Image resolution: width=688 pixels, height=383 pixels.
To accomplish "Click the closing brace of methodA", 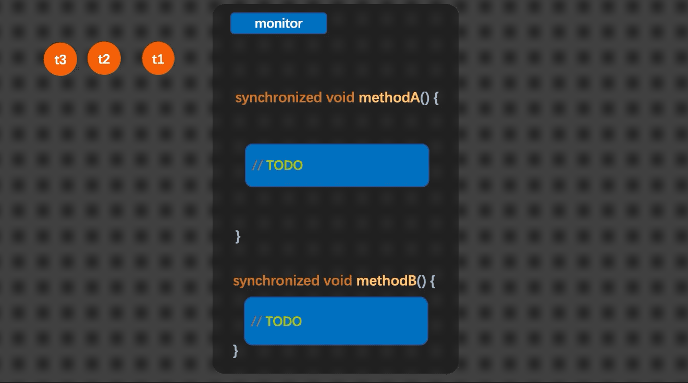I will pos(238,236).
